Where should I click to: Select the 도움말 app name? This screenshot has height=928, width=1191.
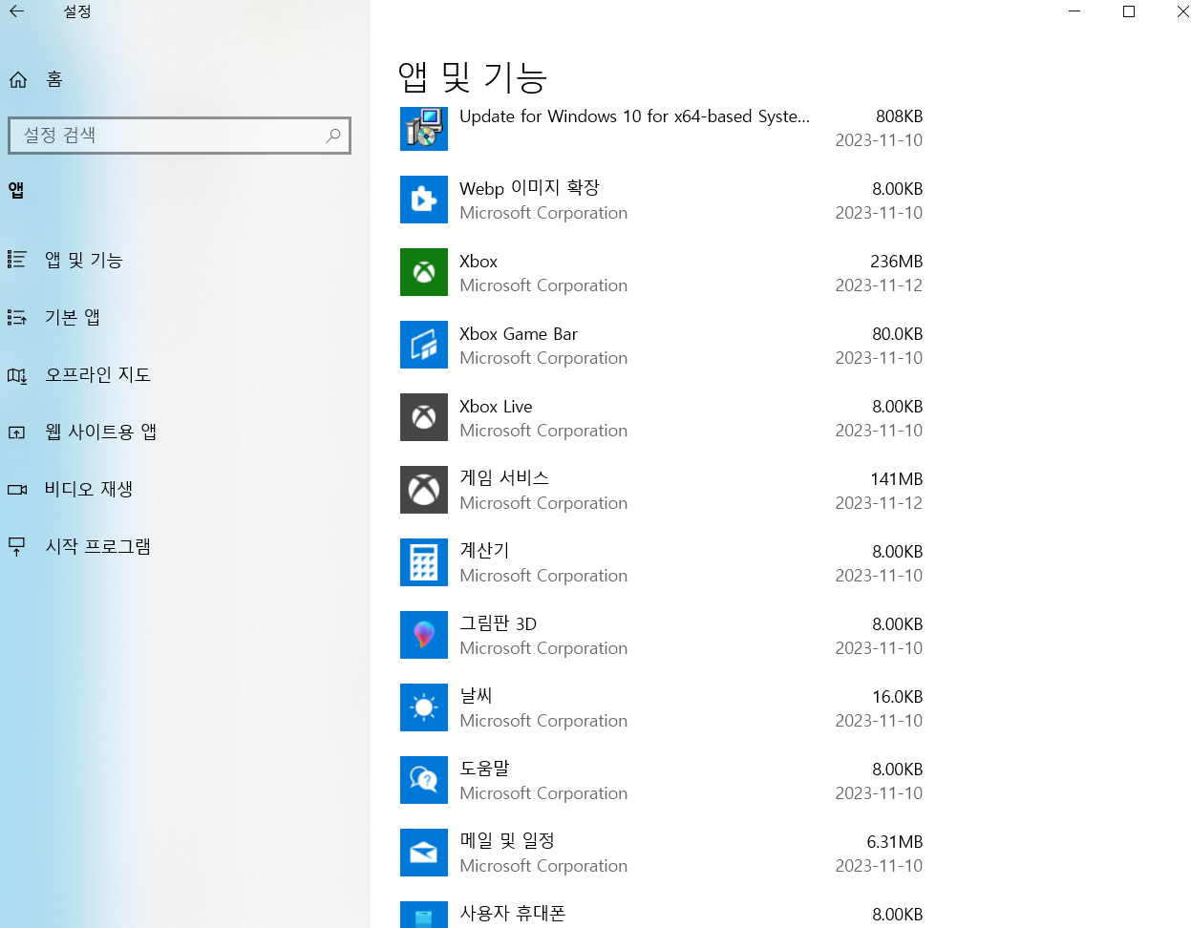[x=484, y=769]
